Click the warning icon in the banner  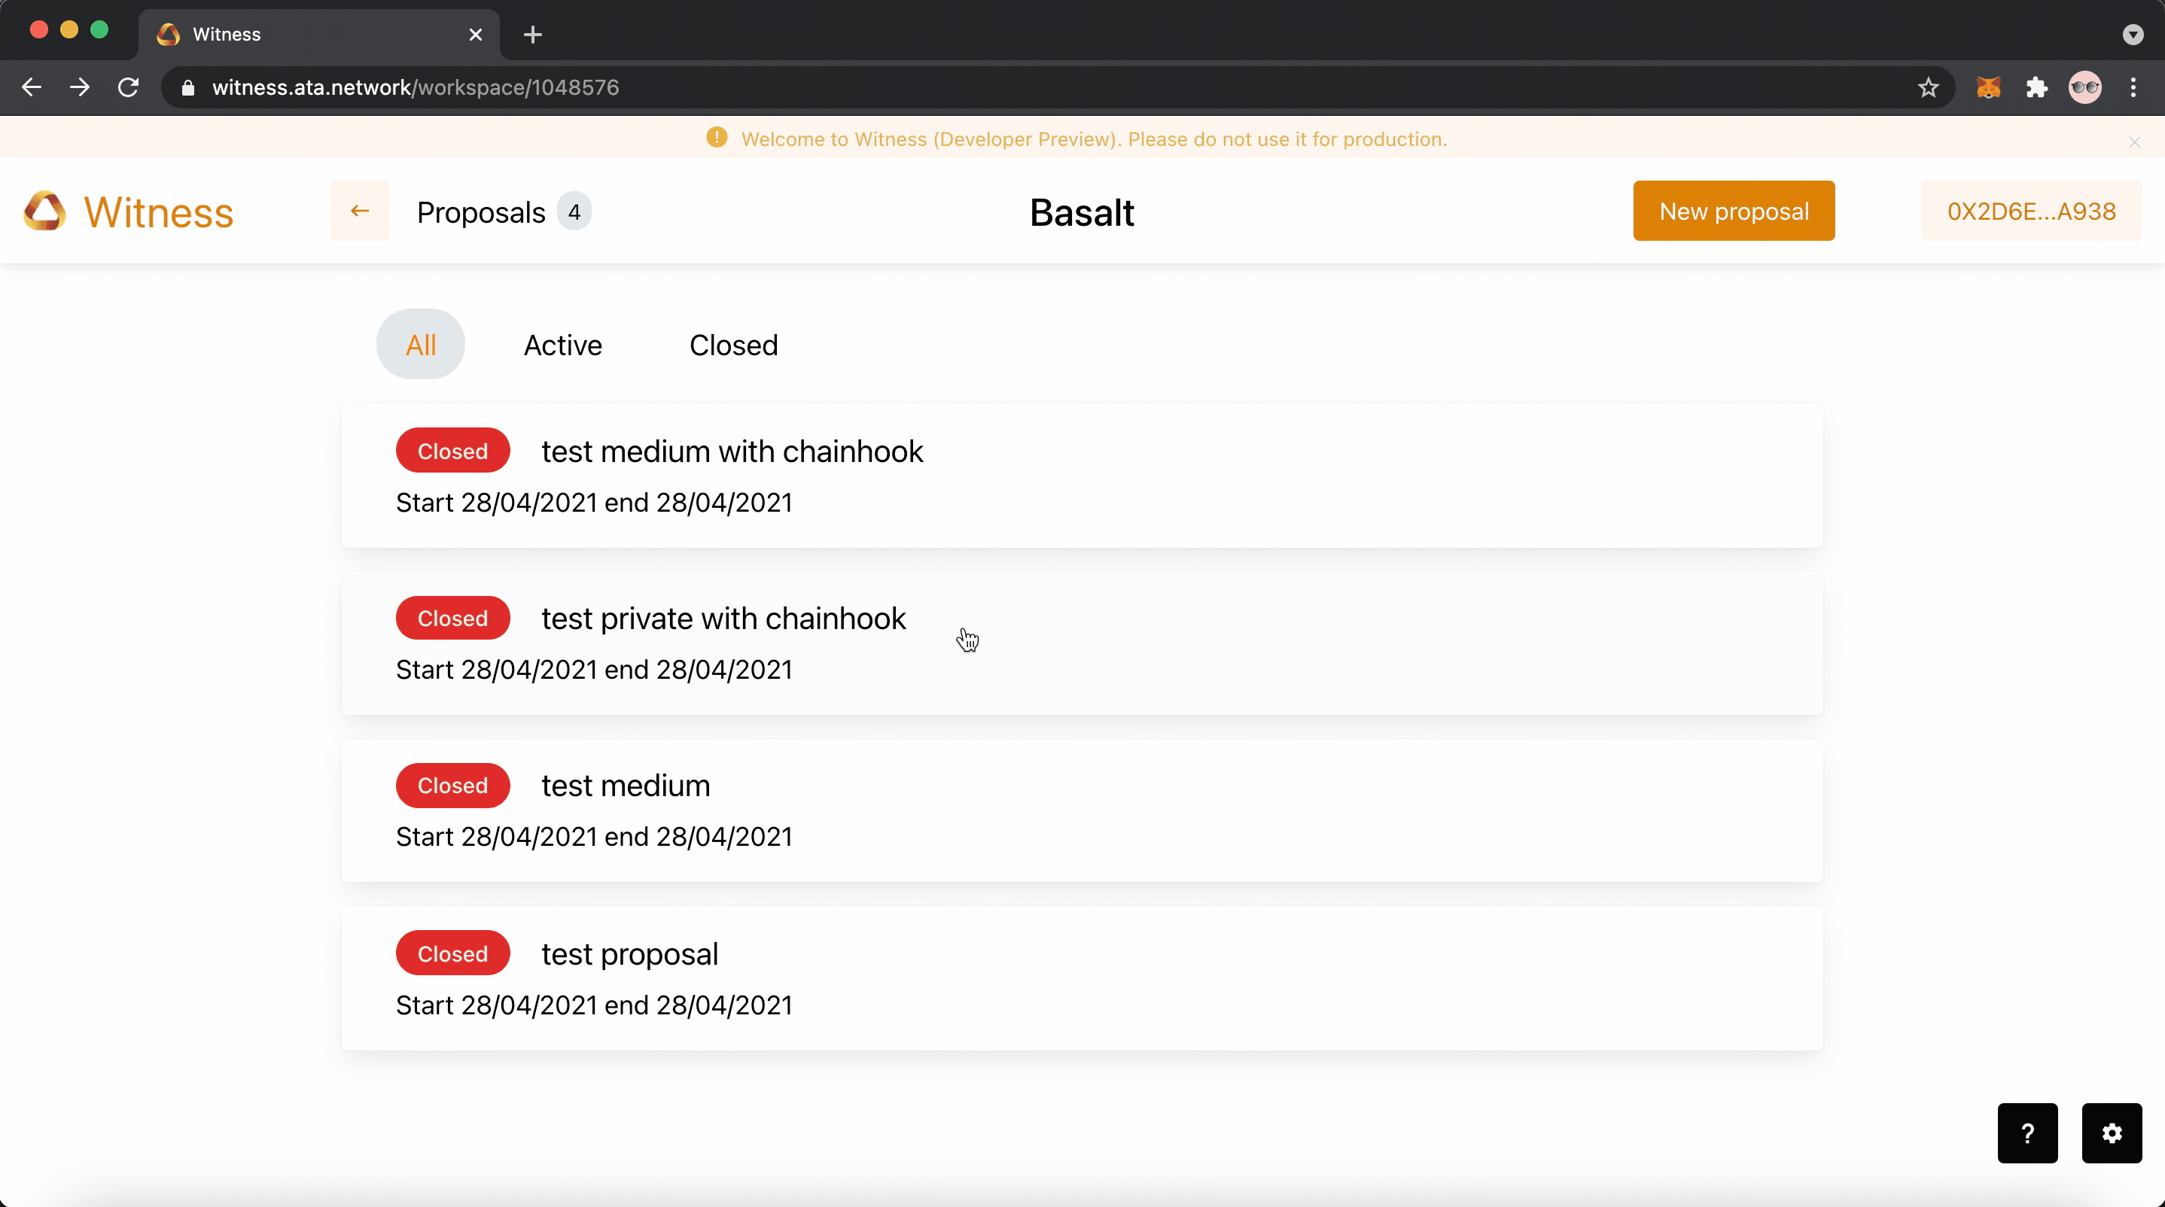tap(717, 138)
